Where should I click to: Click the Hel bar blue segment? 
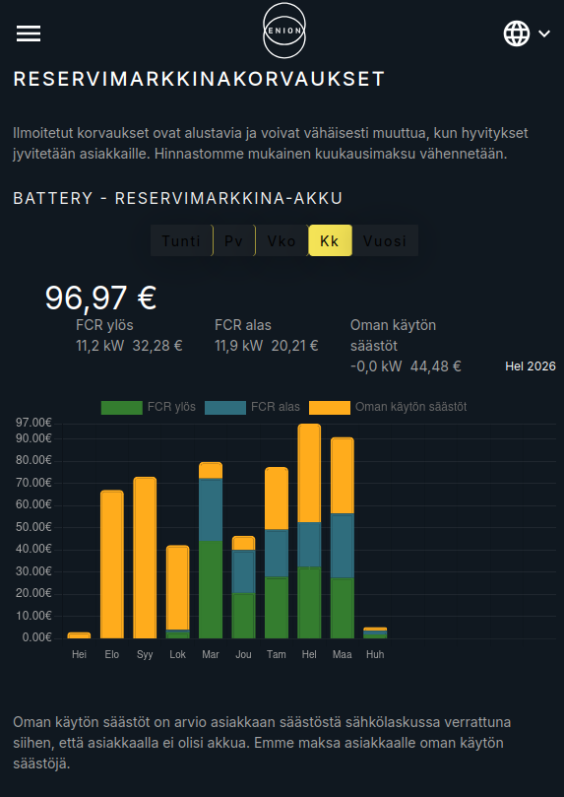pyautogui.click(x=309, y=545)
